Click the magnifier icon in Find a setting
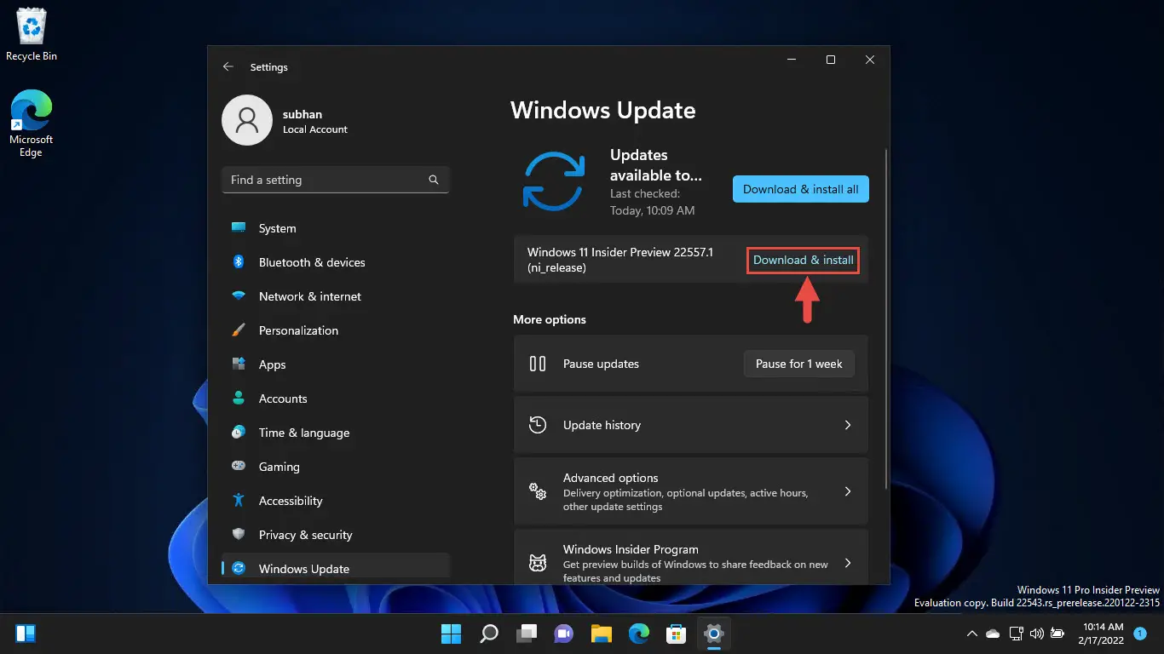 (434, 180)
